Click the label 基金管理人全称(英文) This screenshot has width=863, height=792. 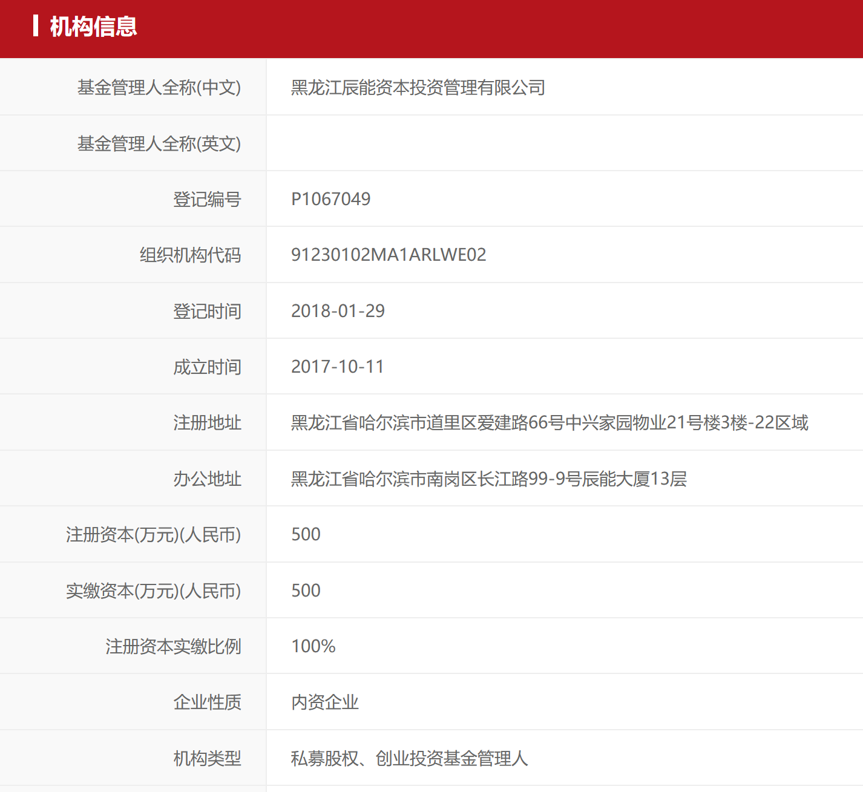[159, 143]
